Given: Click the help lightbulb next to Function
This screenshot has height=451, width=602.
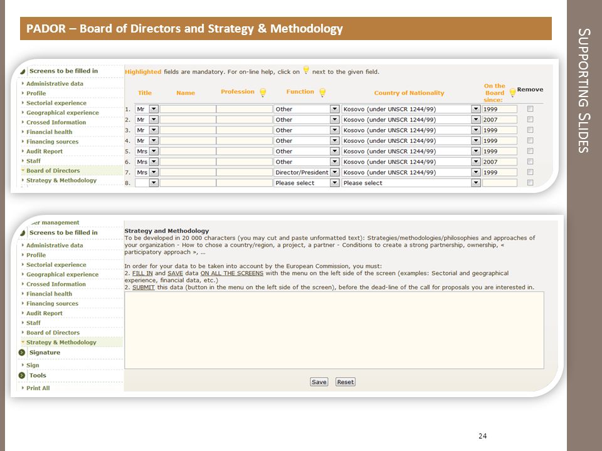Looking at the screenshot, I should click(322, 93).
